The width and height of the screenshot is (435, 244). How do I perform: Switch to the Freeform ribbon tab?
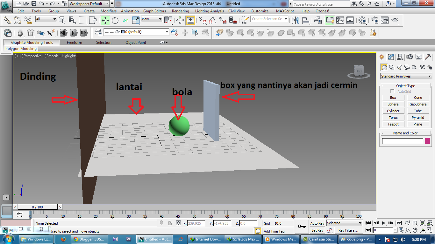(75, 42)
